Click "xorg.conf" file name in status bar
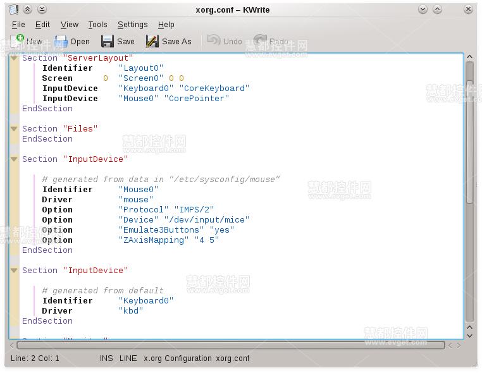 [x=233, y=358]
